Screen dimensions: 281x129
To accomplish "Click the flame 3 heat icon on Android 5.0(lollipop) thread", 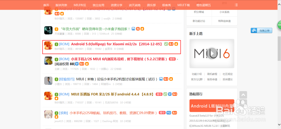I will 171,44.
